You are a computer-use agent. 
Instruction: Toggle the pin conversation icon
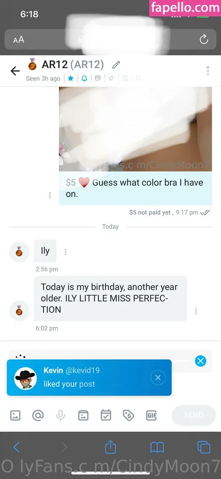click(111, 79)
